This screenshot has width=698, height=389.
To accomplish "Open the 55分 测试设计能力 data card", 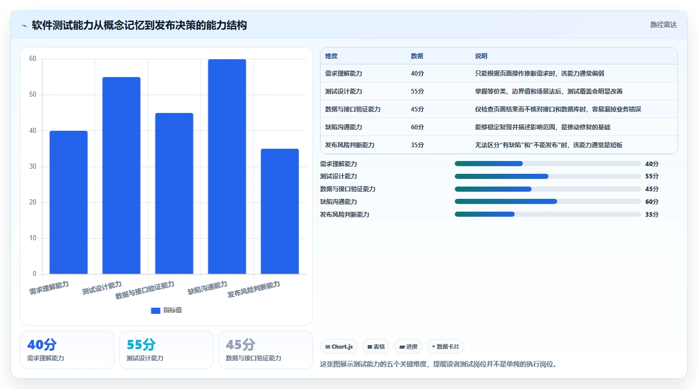I will coord(166,350).
